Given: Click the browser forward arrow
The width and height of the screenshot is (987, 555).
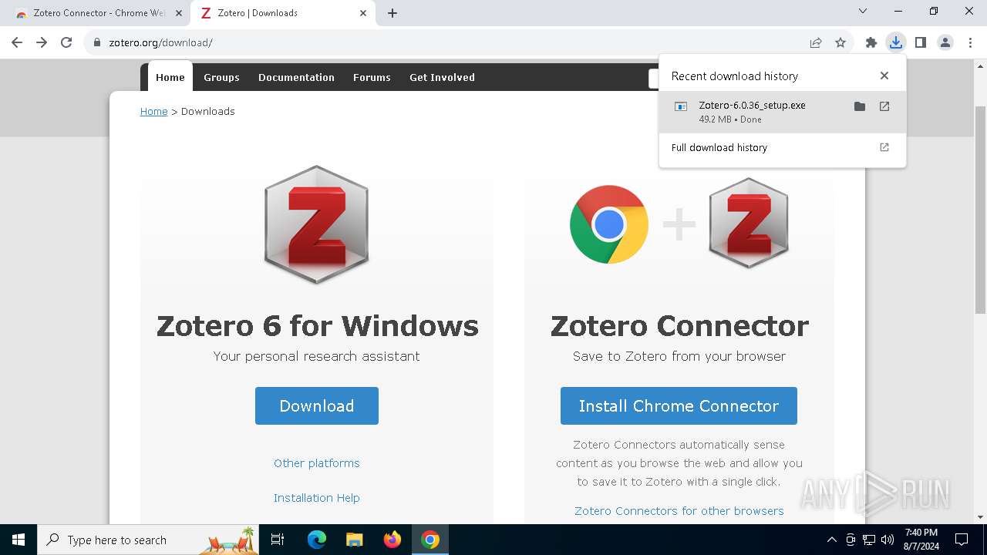Looking at the screenshot, I should coord(42,42).
